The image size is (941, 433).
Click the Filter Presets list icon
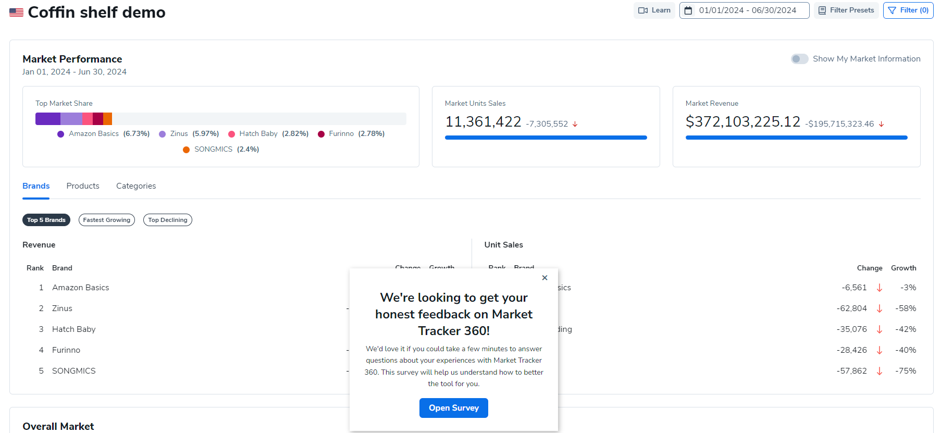[x=822, y=10]
